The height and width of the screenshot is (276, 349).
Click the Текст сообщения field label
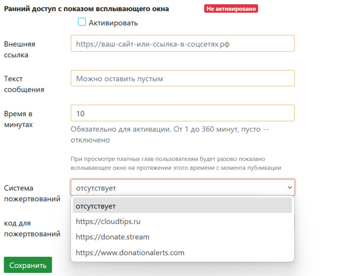[24, 84]
